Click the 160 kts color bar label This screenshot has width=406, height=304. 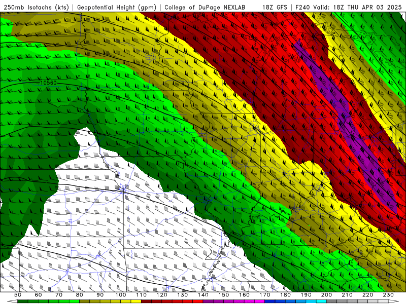[x=244, y=295]
